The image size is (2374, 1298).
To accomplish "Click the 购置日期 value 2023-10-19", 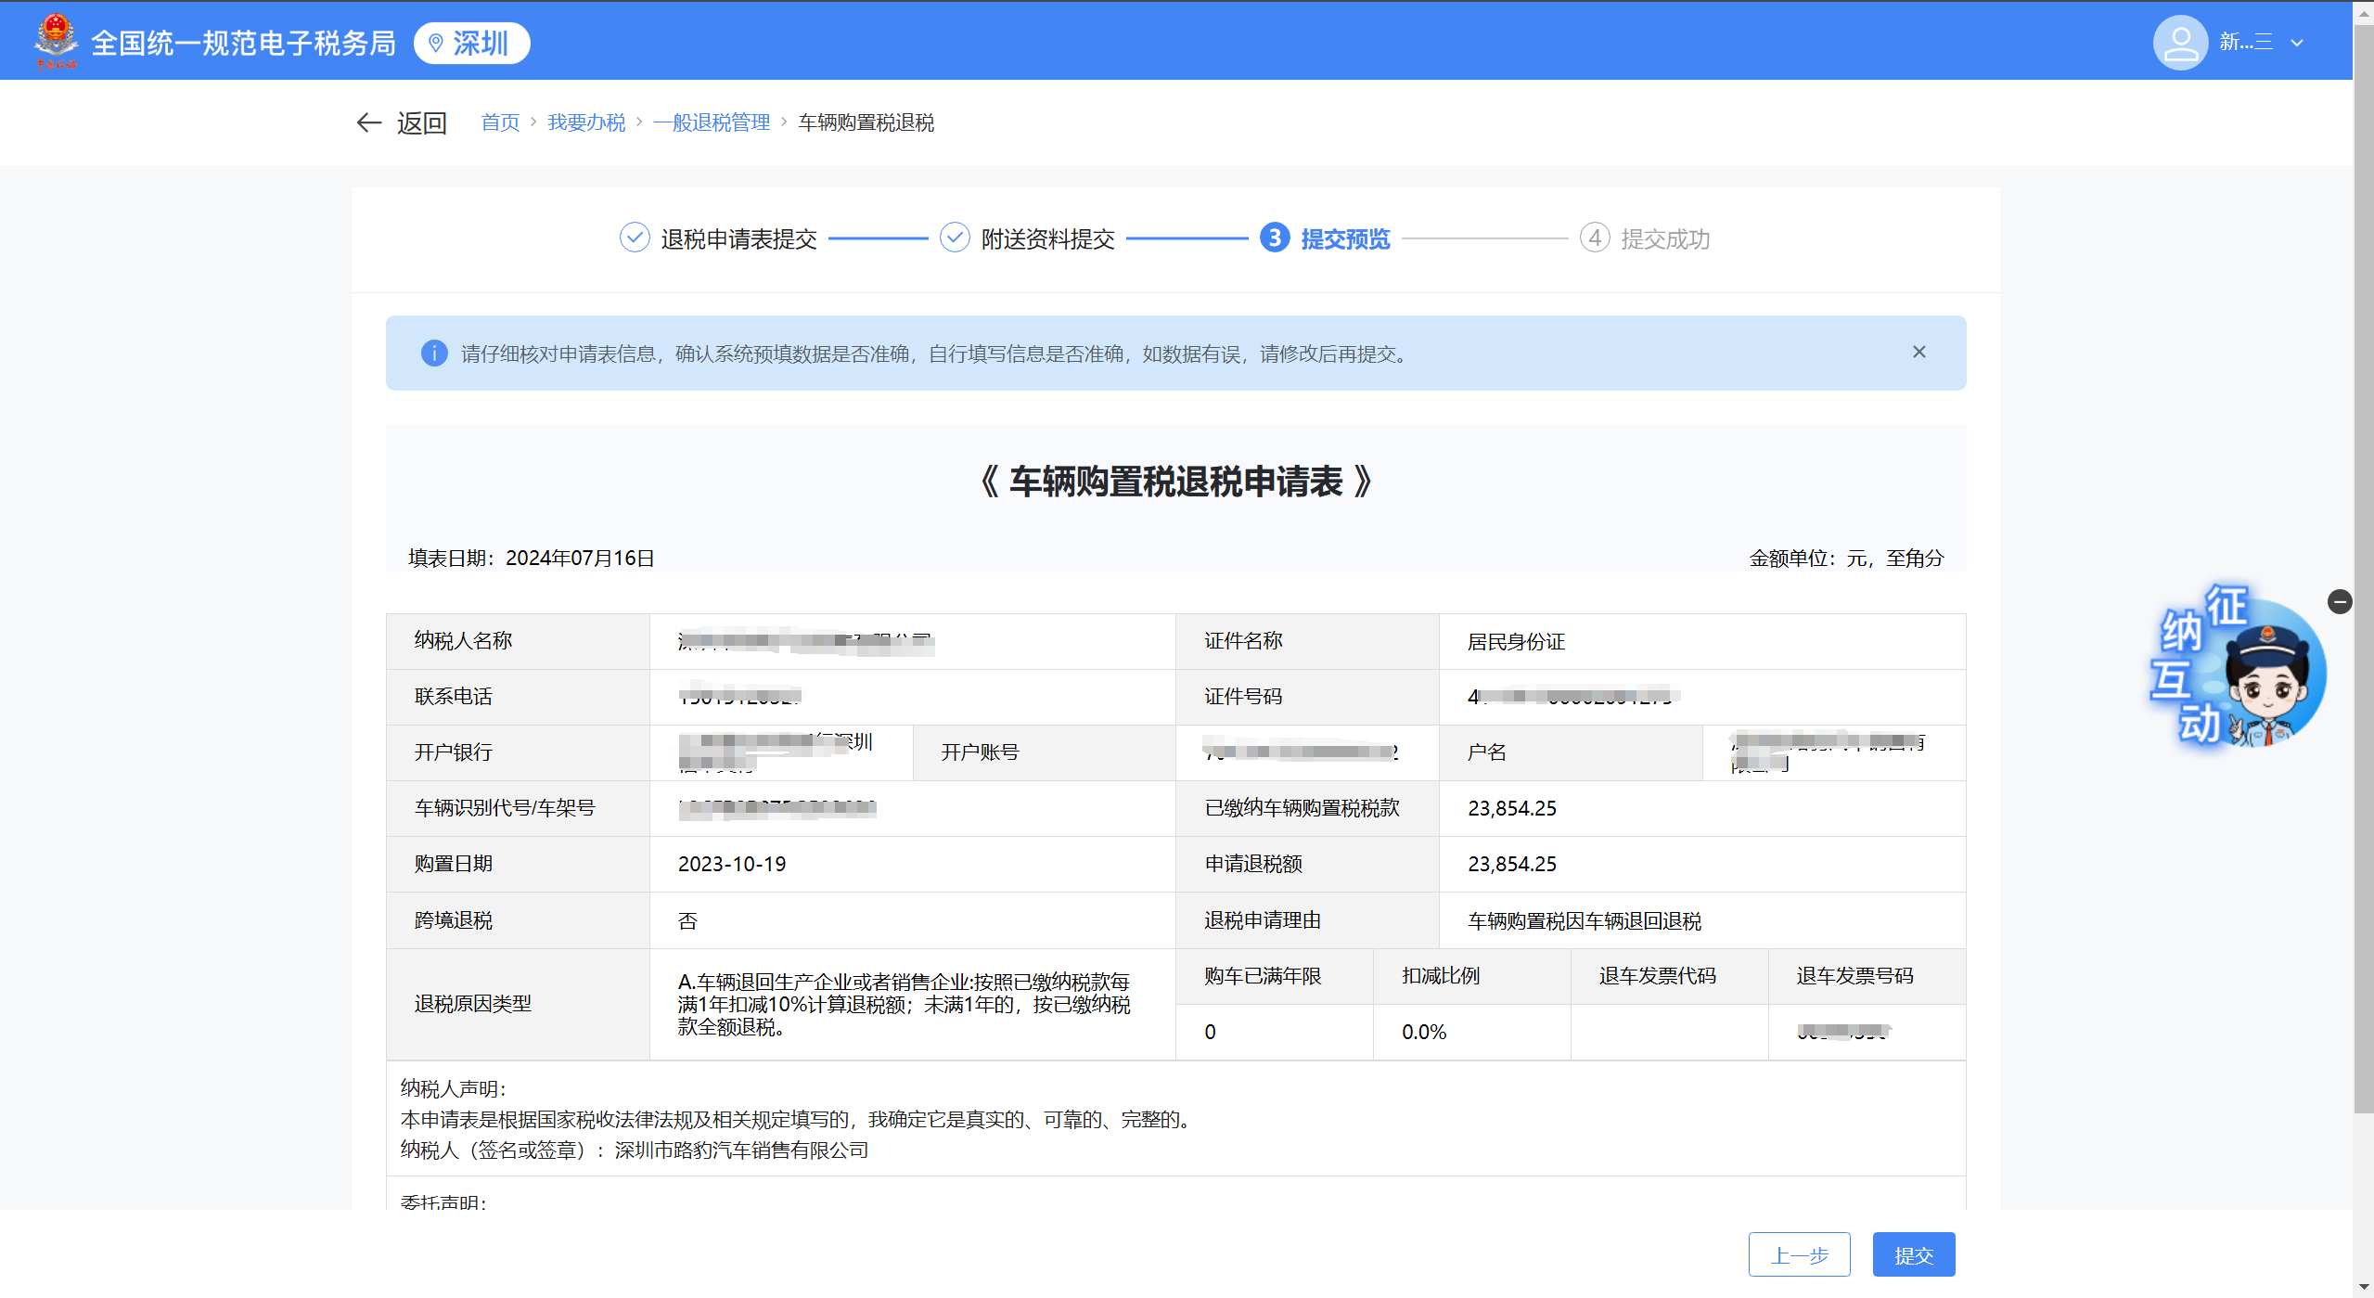I will [x=732, y=864].
